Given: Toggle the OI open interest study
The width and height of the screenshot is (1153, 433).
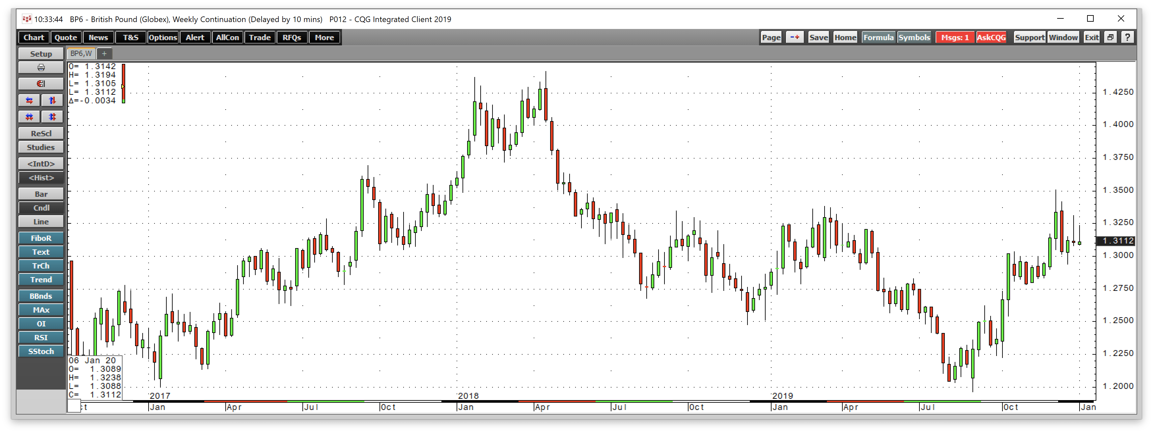Looking at the screenshot, I should (41, 323).
